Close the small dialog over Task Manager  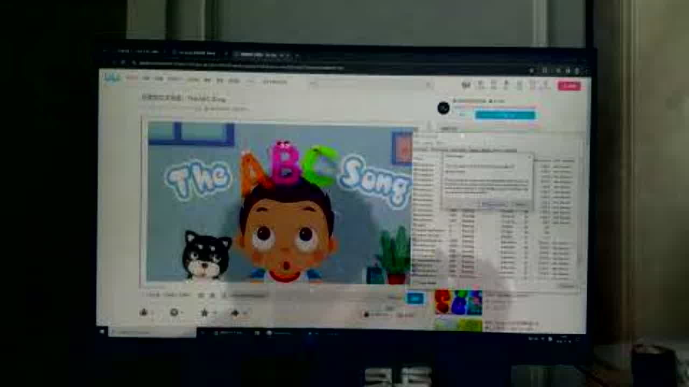point(529,157)
